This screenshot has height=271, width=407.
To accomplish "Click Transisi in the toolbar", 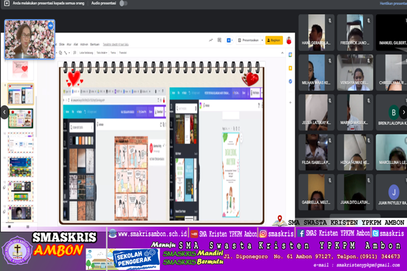I will pos(123,52).
